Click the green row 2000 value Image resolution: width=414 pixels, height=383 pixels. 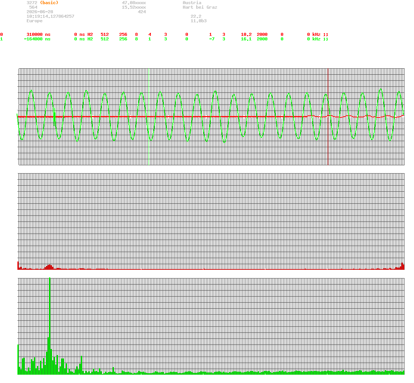coord(262,39)
